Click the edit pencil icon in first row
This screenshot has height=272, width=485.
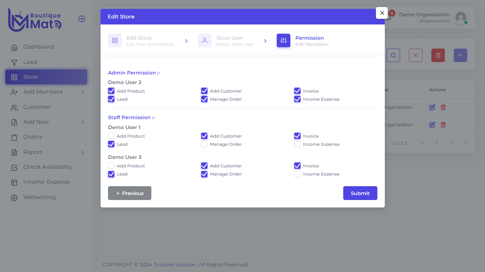[x=432, y=107]
